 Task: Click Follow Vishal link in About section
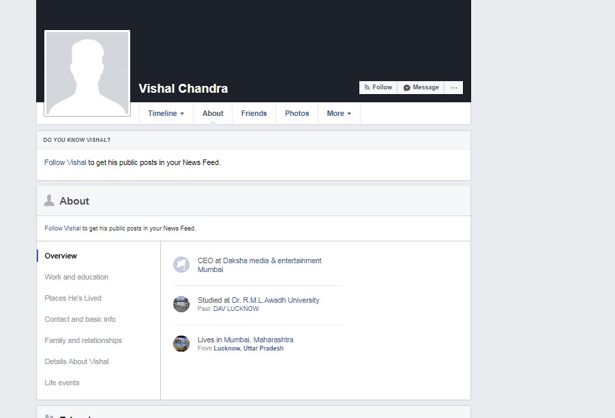point(62,228)
